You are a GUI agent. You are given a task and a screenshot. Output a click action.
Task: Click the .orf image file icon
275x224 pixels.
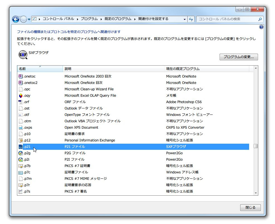tap(21, 102)
